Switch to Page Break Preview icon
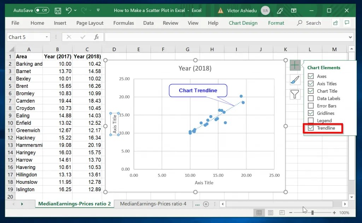Image resolution: width=362 pixels, height=223 pixels. (282, 213)
